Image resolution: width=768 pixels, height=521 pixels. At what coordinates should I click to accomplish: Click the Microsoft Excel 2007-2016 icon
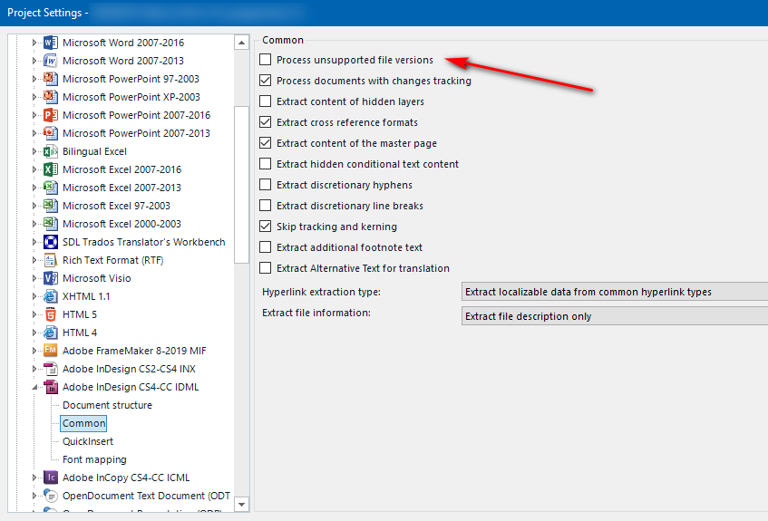(x=51, y=169)
